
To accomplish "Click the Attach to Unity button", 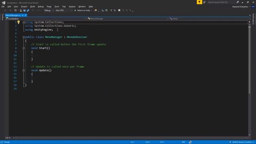I will click(82, 10).
